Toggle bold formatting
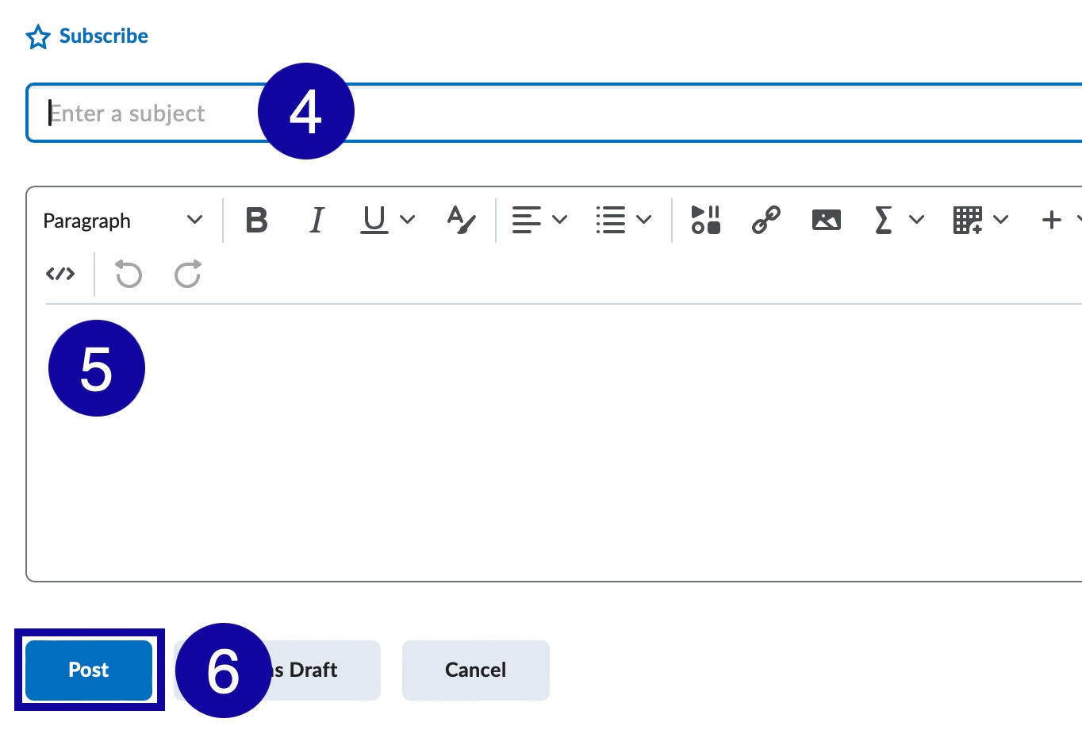Screen dimensions: 1082x730 point(256,220)
